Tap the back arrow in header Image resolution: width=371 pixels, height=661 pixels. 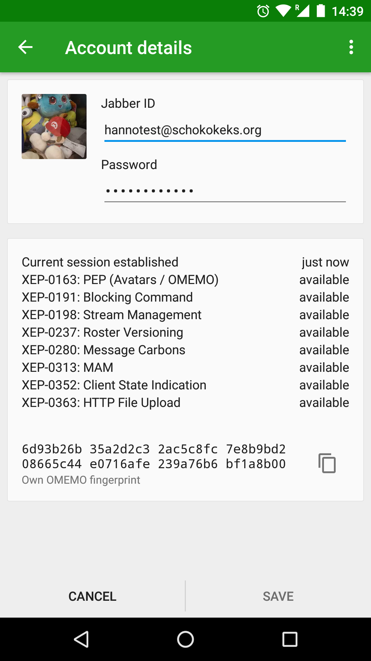pyautogui.click(x=25, y=47)
